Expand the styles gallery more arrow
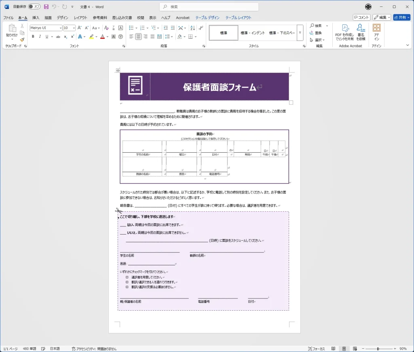The height and width of the screenshot is (352, 414). [300, 33]
